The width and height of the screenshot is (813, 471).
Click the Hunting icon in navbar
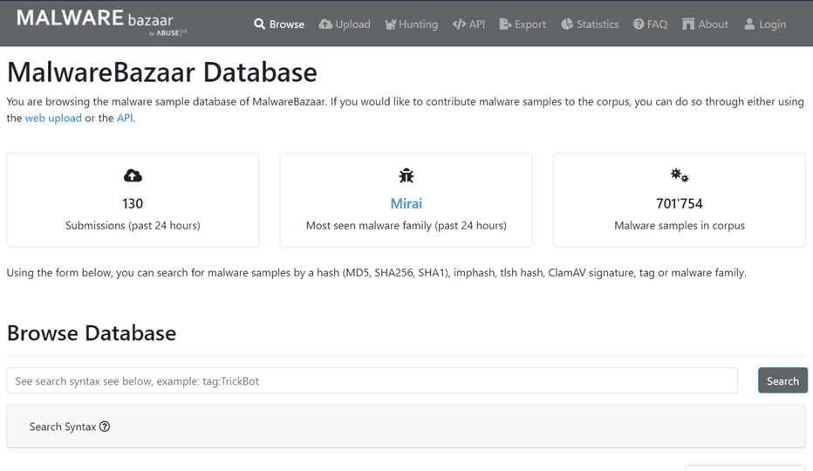coord(389,24)
